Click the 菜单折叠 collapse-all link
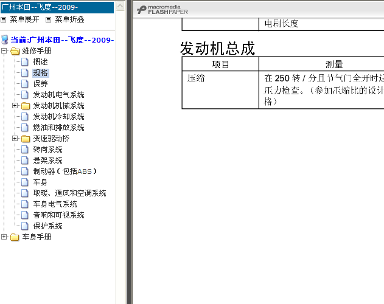The height and width of the screenshot is (304, 384). tap(69, 19)
